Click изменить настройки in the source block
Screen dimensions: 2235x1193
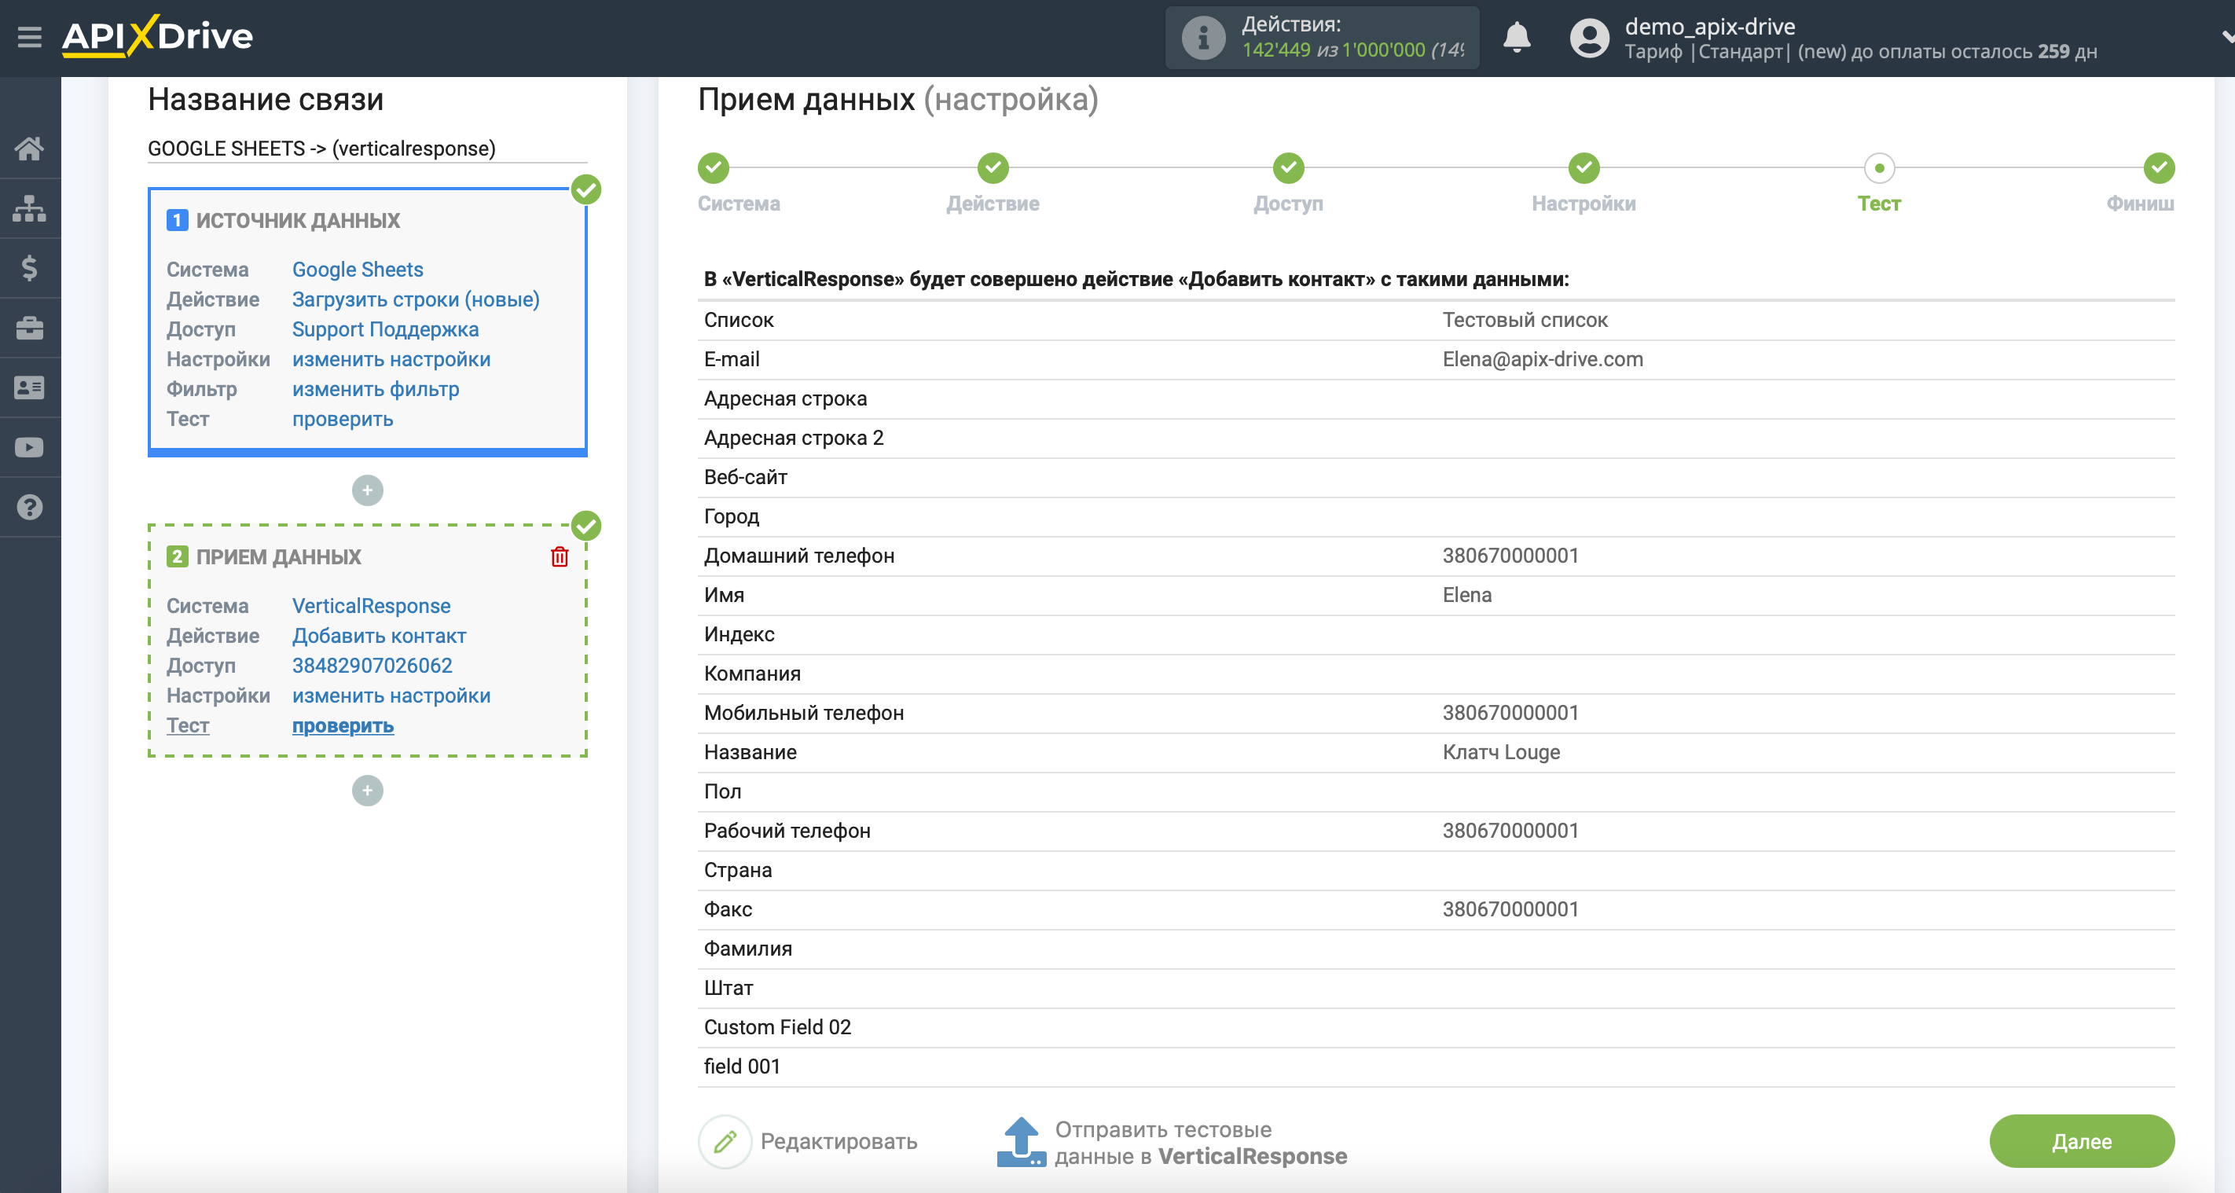coord(391,359)
